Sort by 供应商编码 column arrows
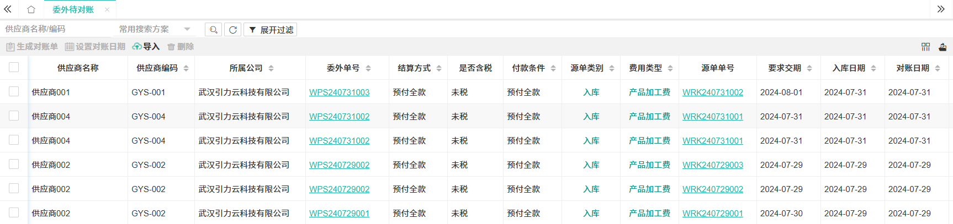 coord(186,68)
